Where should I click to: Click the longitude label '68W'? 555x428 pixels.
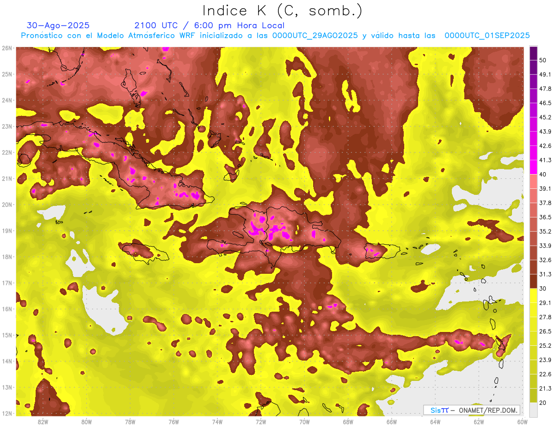click(348, 422)
